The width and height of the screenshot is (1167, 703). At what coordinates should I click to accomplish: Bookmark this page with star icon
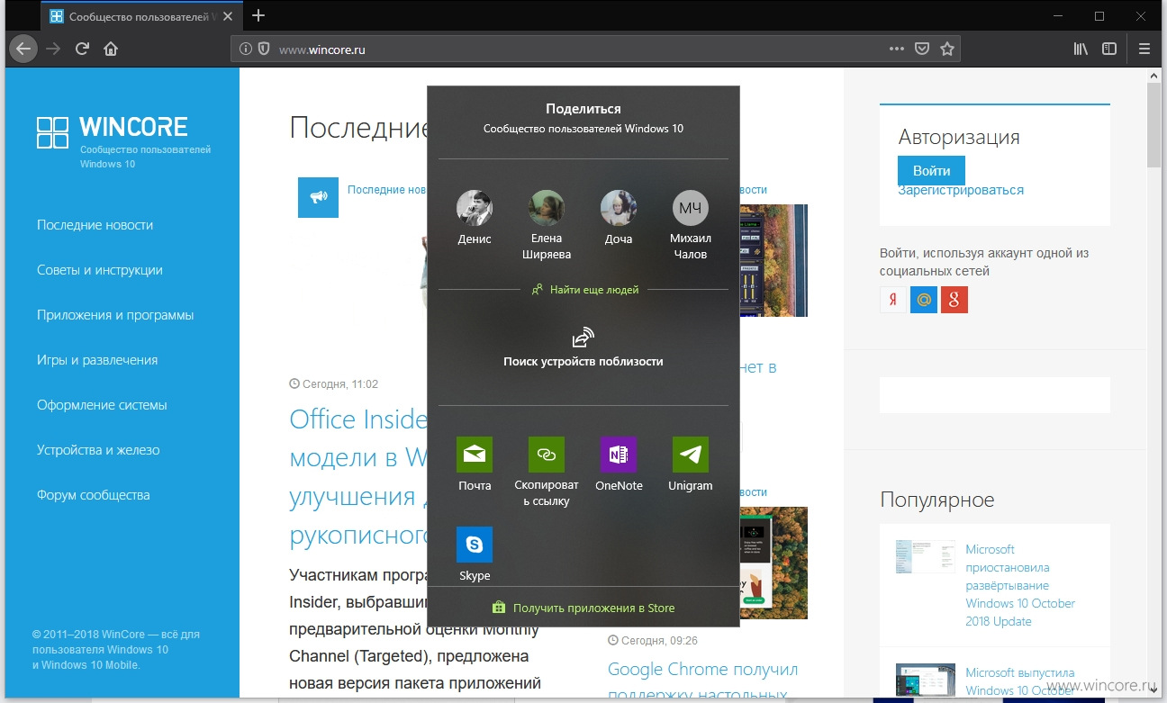(x=947, y=49)
